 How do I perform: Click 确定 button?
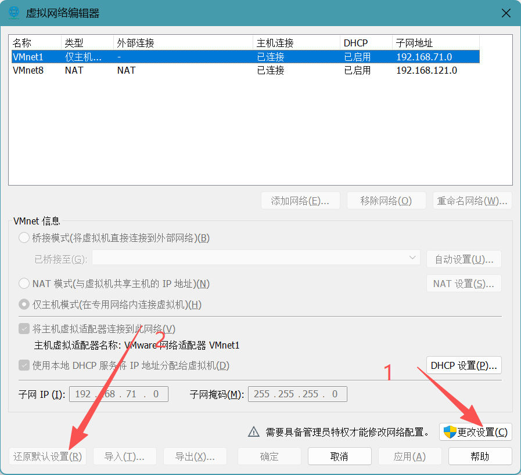pyautogui.click(x=269, y=456)
